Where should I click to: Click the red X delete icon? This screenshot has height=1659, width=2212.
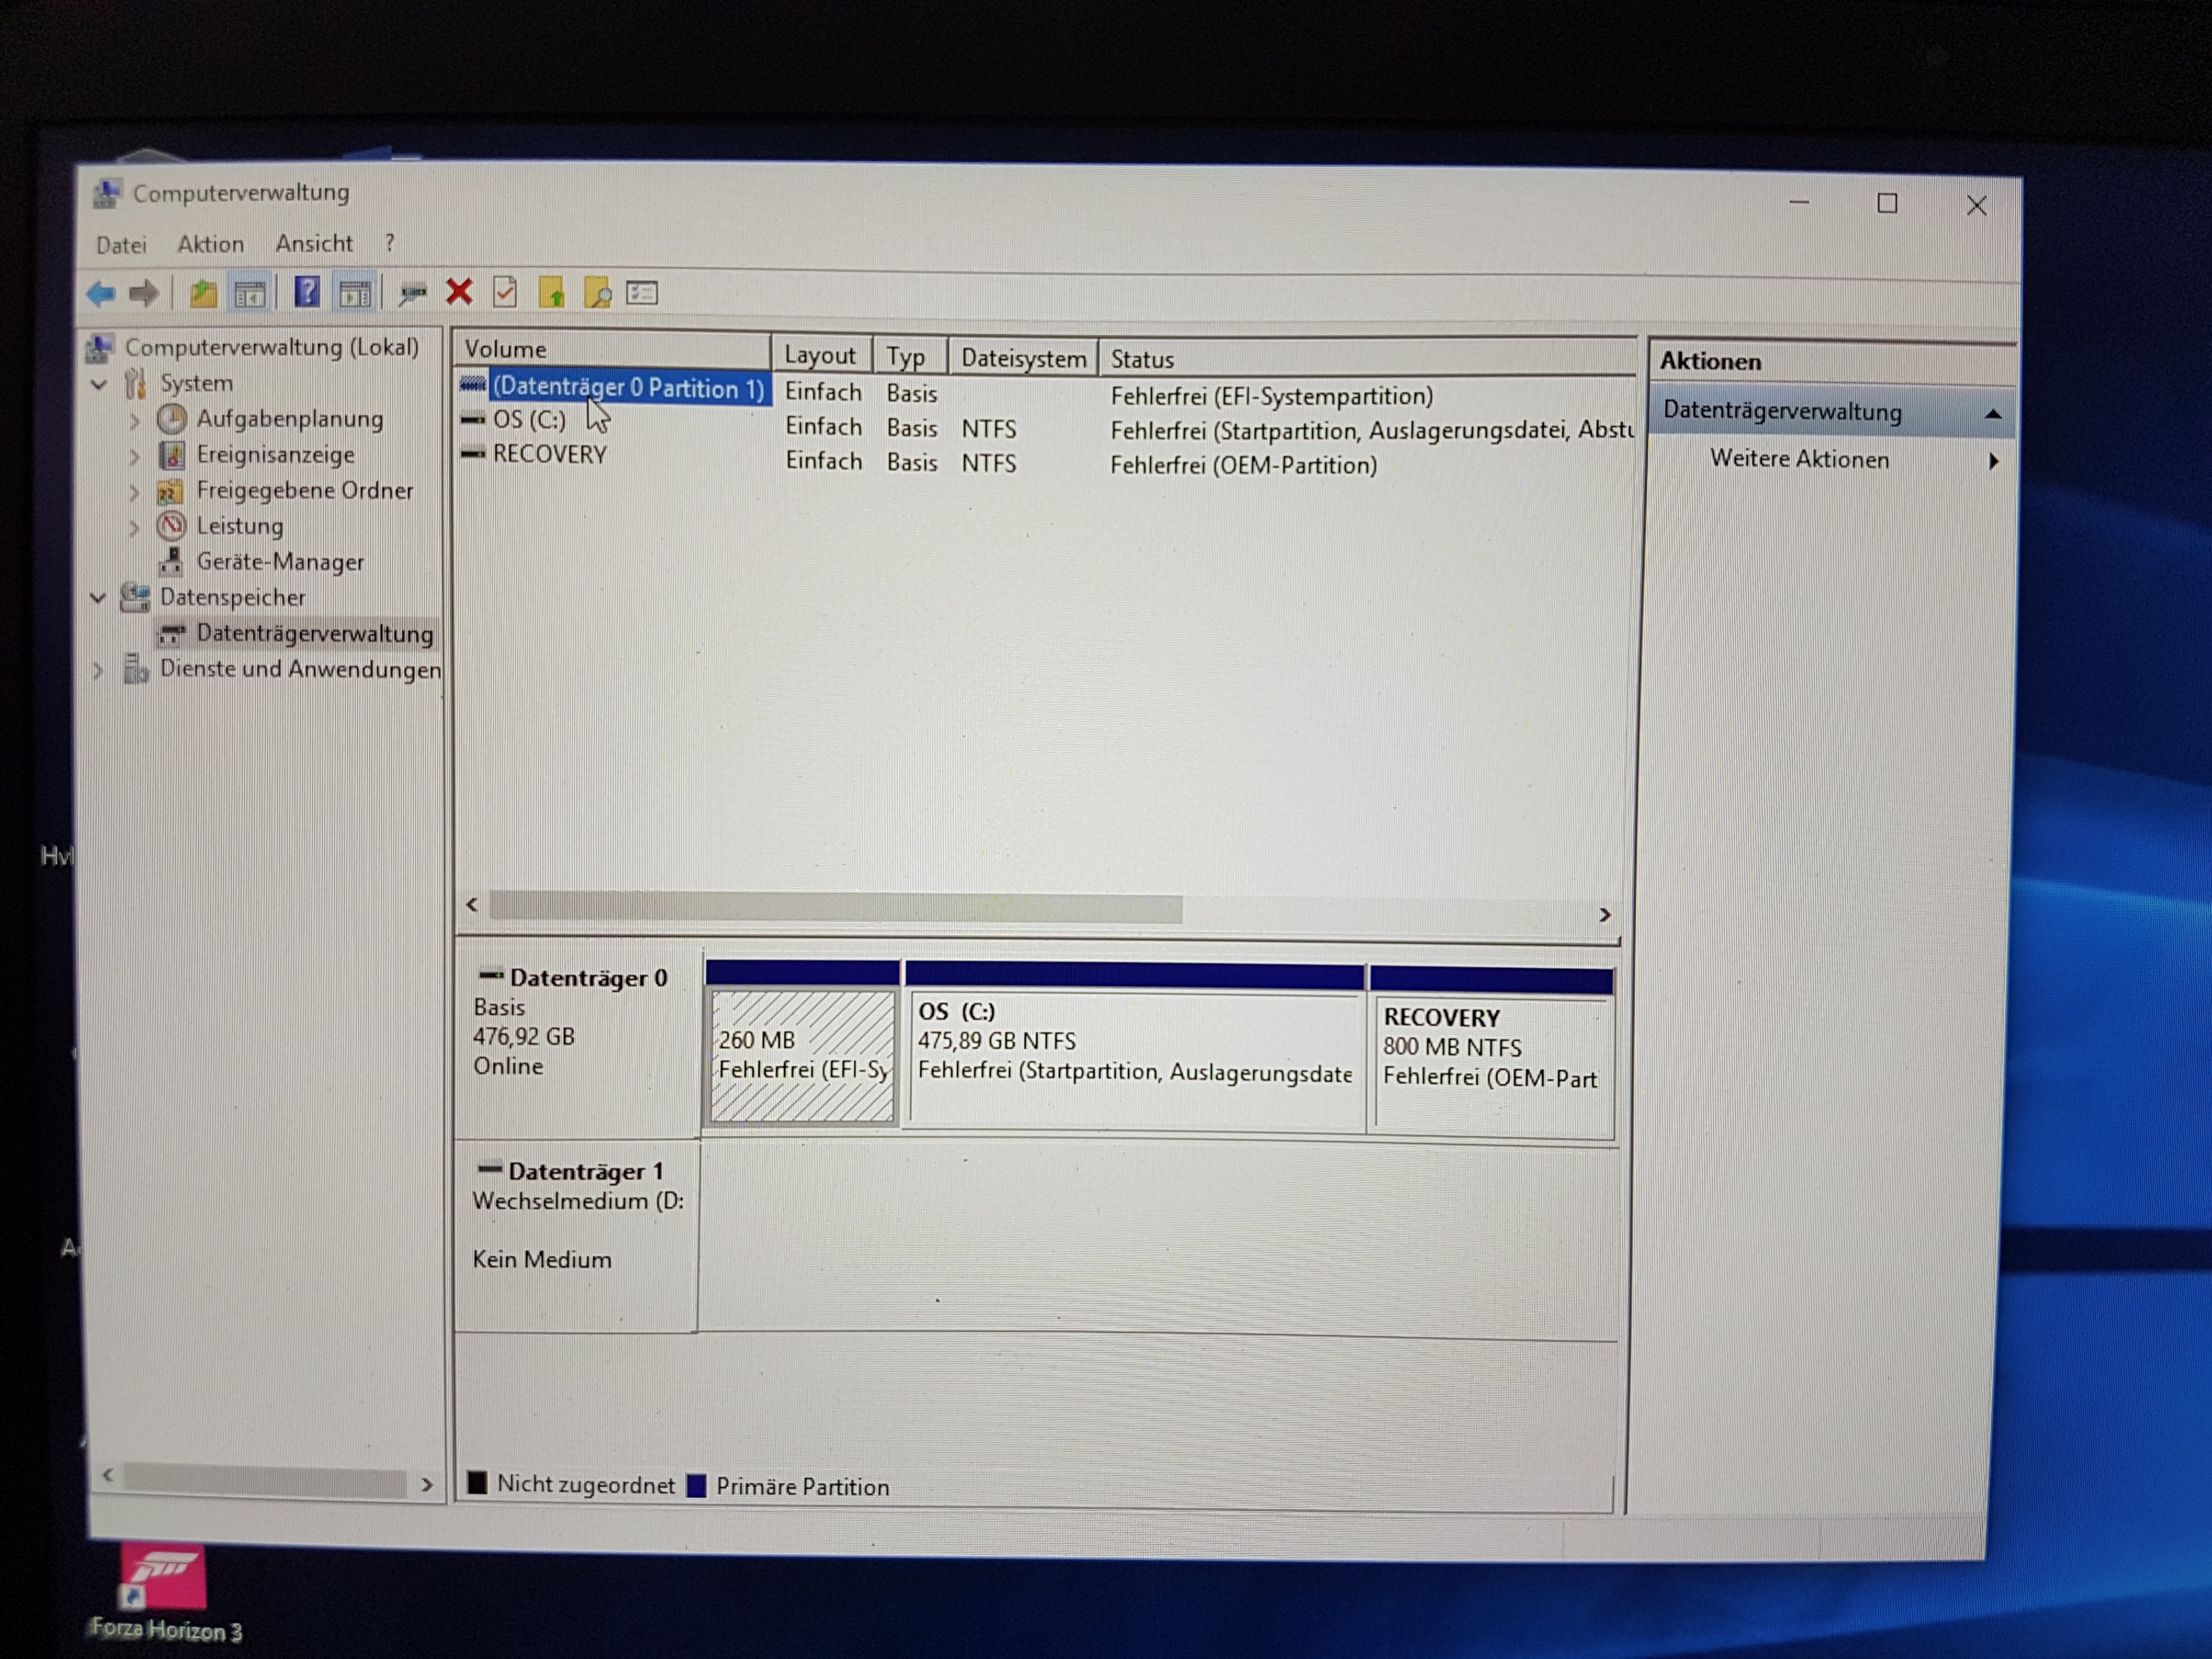pyautogui.click(x=459, y=292)
